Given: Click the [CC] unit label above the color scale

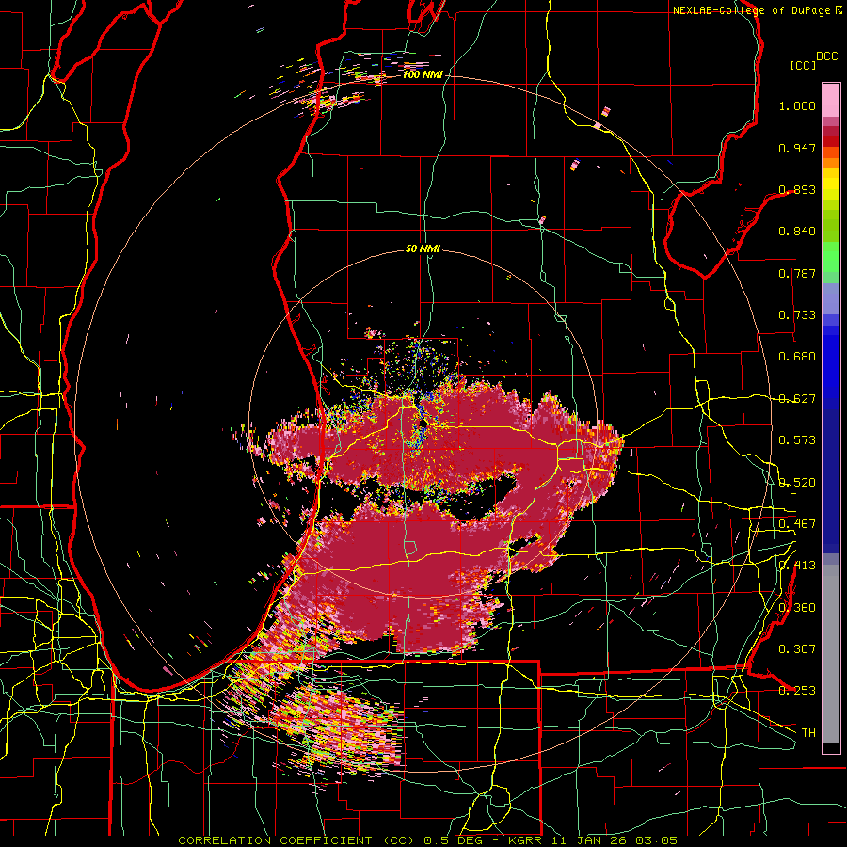Looking at the screenshot, I should pos(804,65).
